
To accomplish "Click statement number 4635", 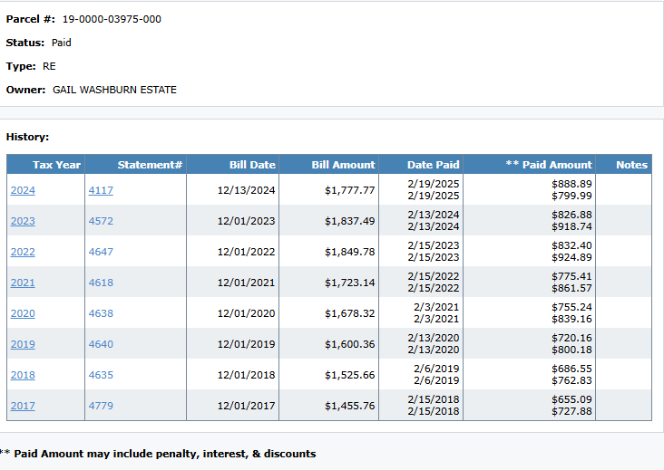I will 101,375.
